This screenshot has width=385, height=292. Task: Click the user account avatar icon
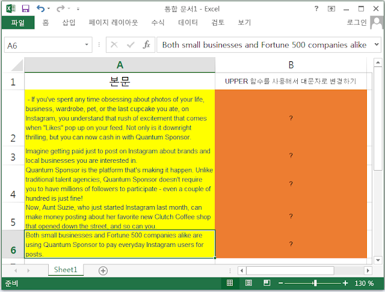377,23
